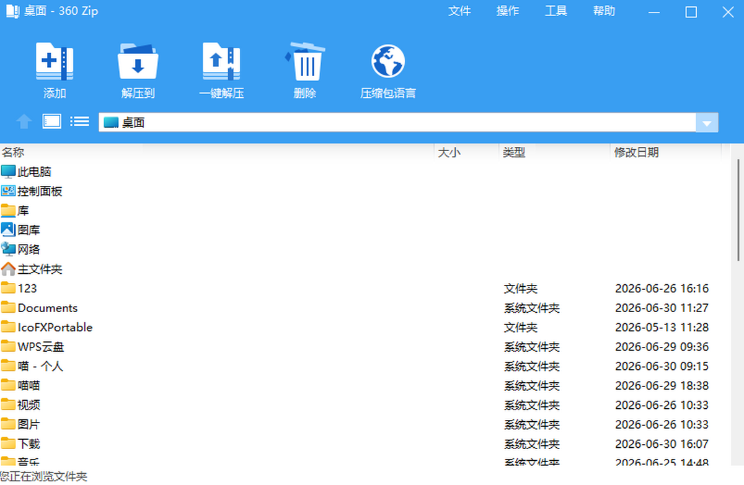The image size is (744, 485).
Task: Click the 桌面 address path field
Action: coord(397,123)
